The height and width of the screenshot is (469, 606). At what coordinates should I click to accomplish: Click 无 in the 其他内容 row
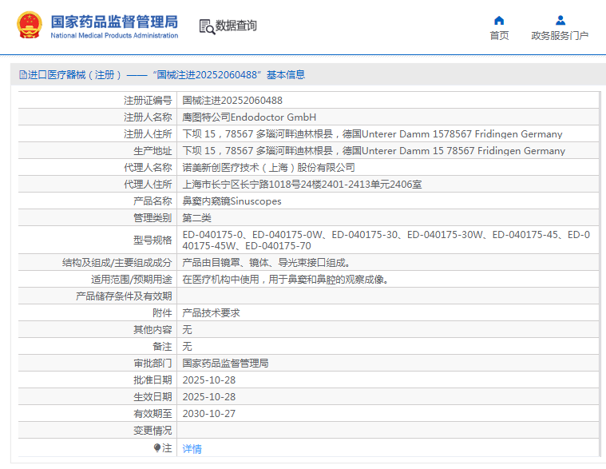point(187,330)
